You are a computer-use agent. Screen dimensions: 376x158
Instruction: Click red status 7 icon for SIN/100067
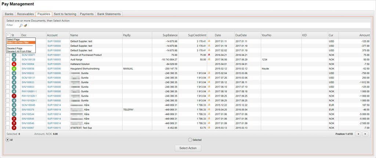(x=14, y=128)
